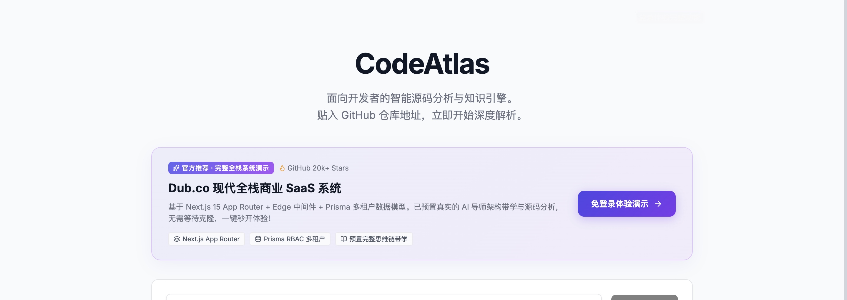
Task: Select the 官方推荐 · 完整全栈系统演示 badge
Action: coord(221,168)
